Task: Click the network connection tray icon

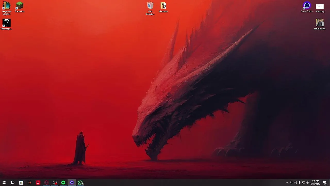Action: tap(304, 183)
